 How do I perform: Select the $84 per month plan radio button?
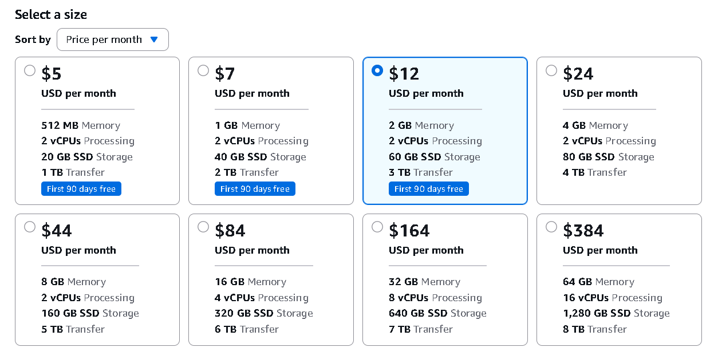[x=203, y=227]
